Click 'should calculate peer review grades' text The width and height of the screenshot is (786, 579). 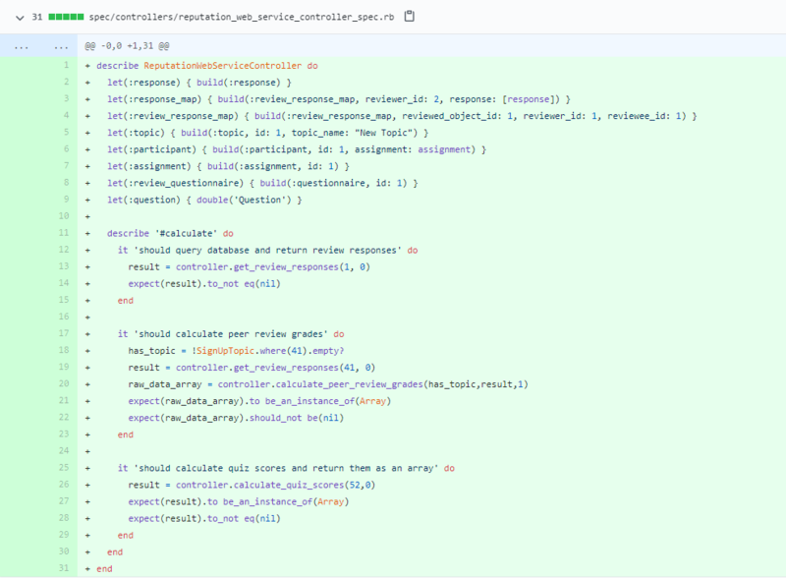point(231,333)
